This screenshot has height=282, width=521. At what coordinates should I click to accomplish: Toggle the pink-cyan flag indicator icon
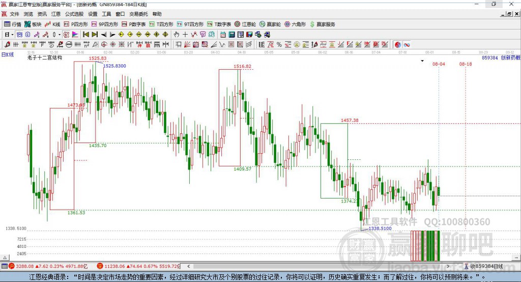pos(75,35)
